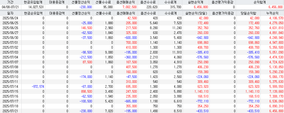This screenshot has width=284, height=113.
Task: Select option profit value 695,000
Action: [x=131, y=86]
